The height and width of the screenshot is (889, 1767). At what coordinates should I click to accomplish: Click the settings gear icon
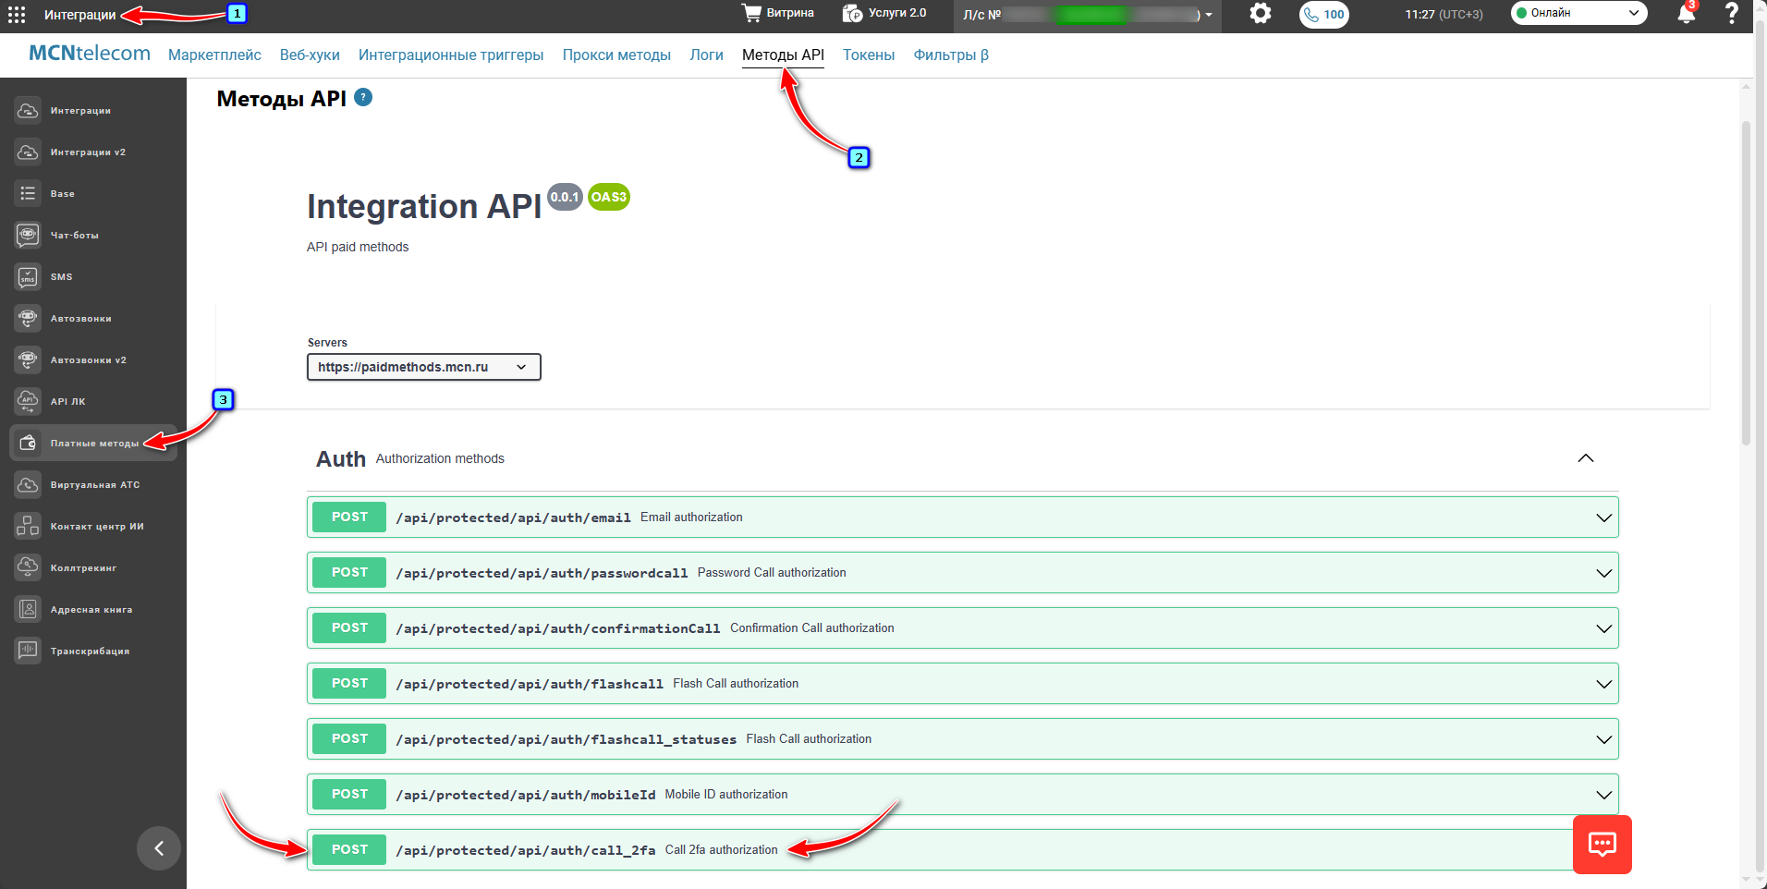[1260, 14]
